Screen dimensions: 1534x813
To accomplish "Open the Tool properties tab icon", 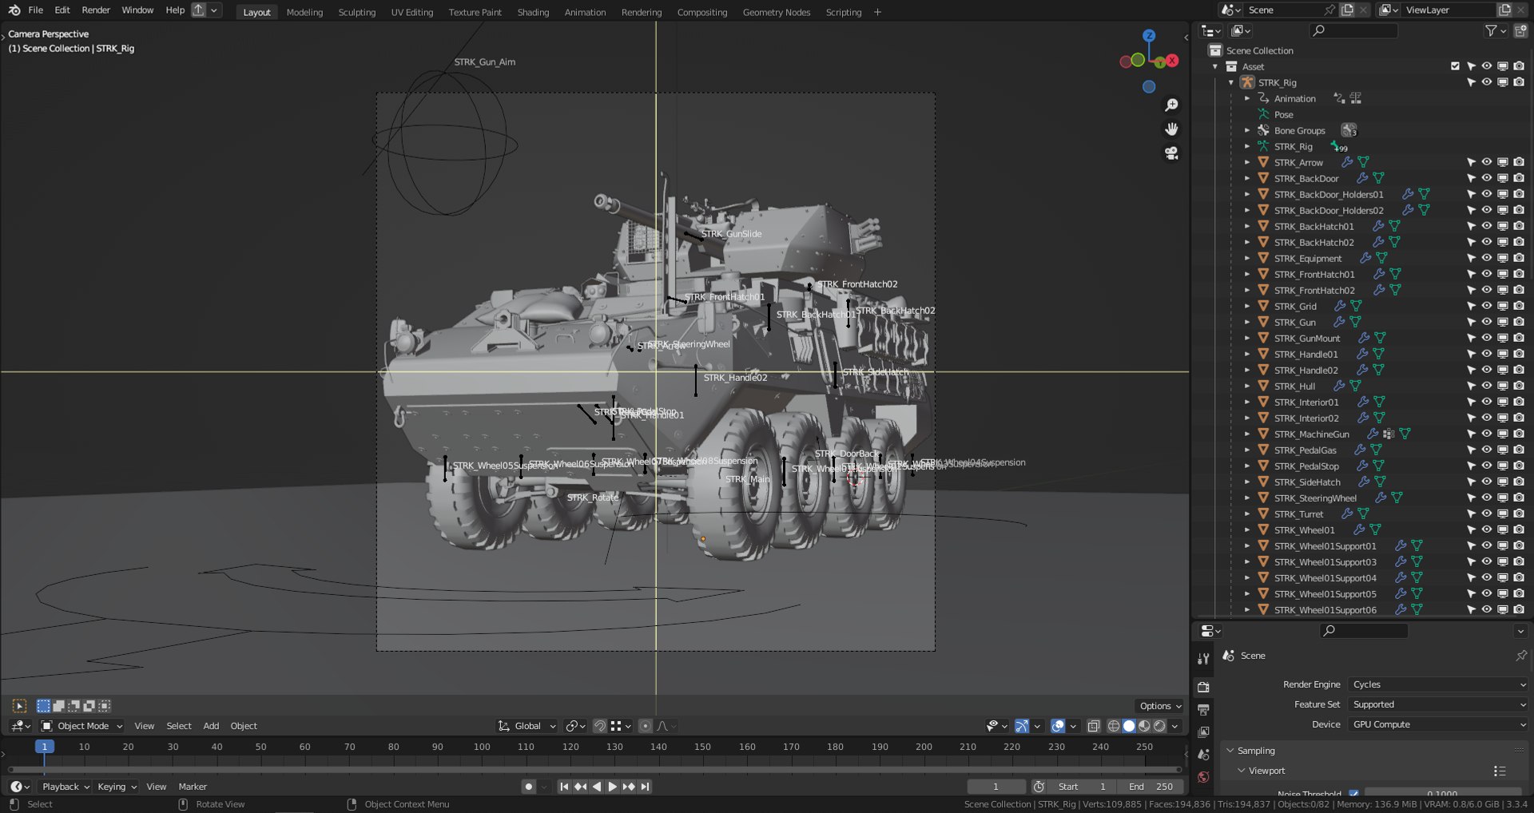I will pyautogui.click(x=1203, y=659).
